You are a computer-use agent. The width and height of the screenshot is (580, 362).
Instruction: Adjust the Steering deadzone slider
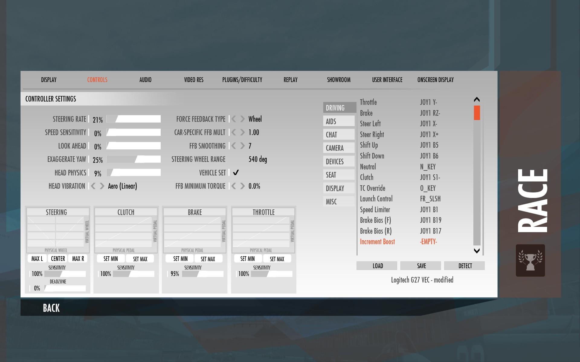click(65, 288)
